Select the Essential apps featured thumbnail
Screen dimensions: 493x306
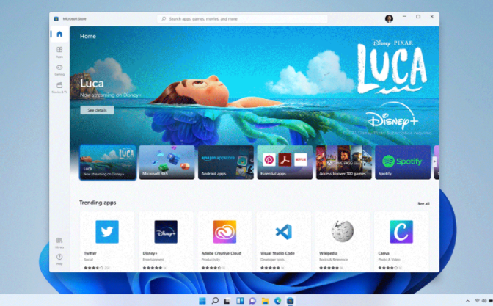285,162
